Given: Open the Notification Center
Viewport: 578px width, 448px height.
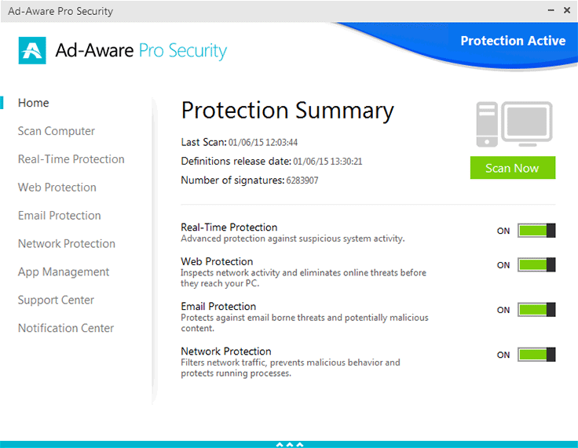Looking at the screenshot, I should coord(66,329).
